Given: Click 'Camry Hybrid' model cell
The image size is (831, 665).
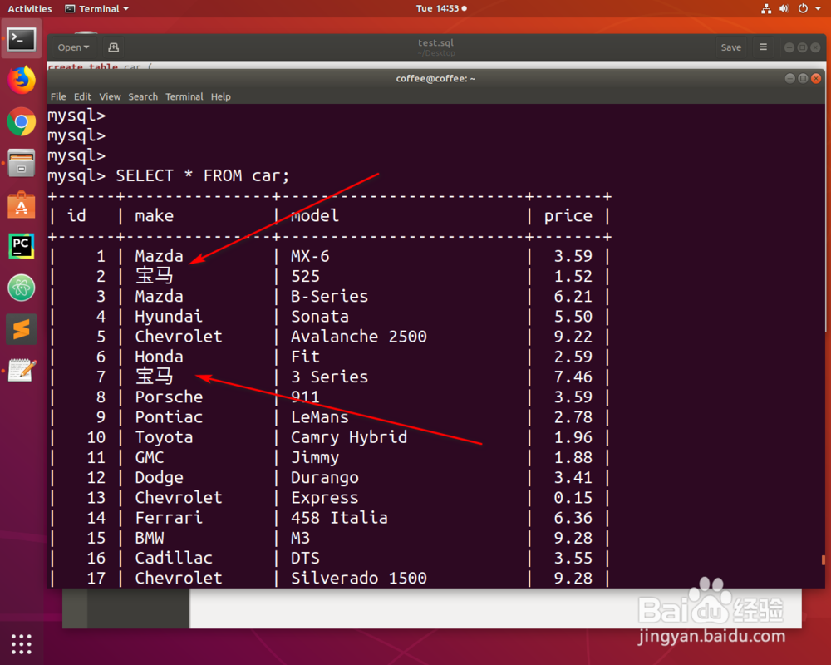Looking at the screenshot, I should (x=349, y=437).
